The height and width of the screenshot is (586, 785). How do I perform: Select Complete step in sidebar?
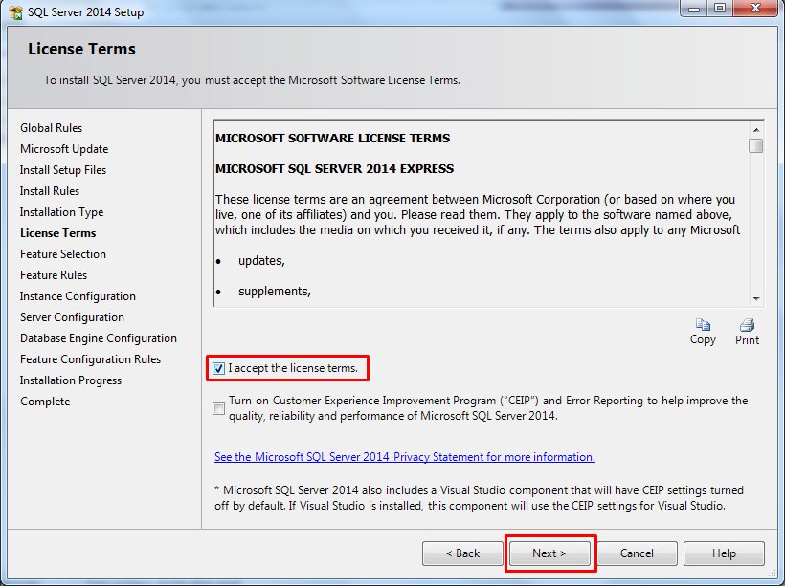(x=45, y=401)
